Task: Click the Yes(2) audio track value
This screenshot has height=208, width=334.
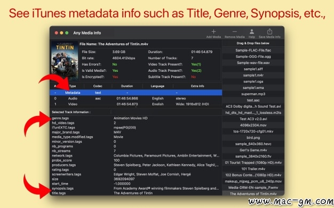Action: point(196,71)
